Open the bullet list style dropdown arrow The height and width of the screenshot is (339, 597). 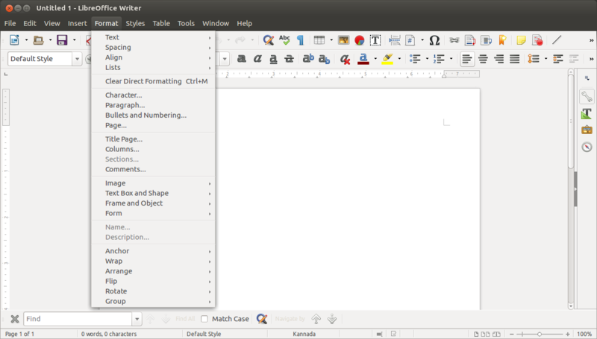tap(427, 59)
